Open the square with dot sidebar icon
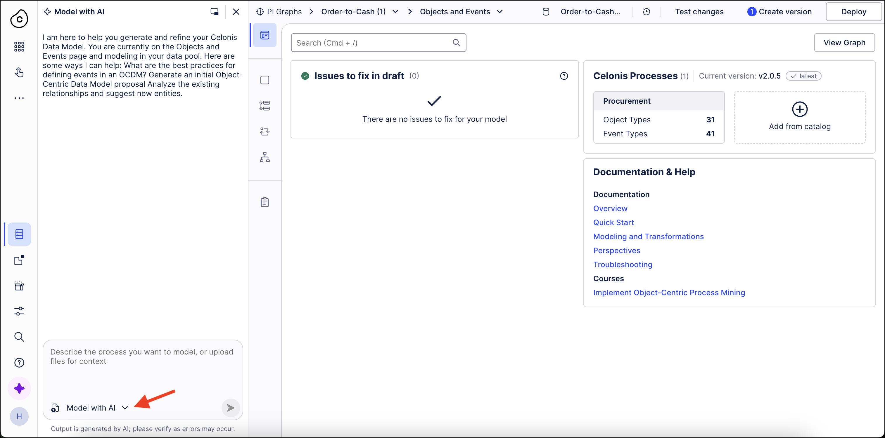This screenshot has width=885, height=438. tap(19, 260)
